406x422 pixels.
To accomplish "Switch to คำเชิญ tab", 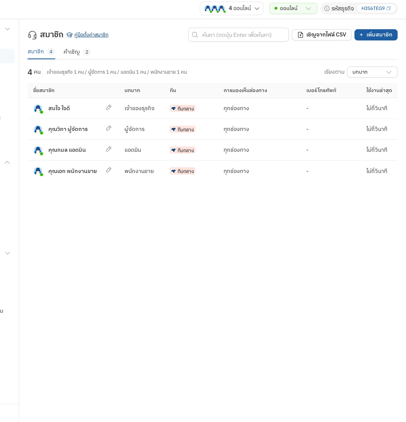I will (77, 52).
